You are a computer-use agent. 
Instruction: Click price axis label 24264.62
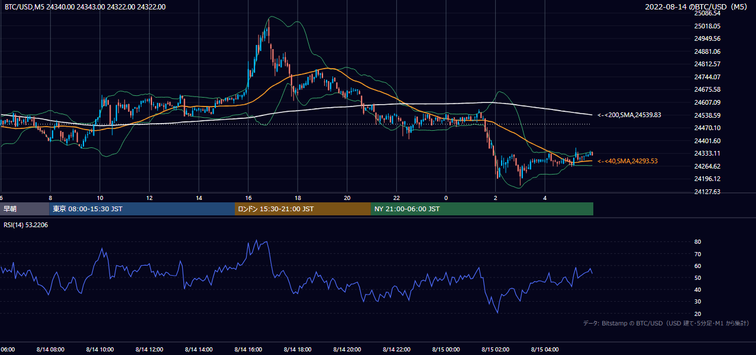click(x=707, y=166)
